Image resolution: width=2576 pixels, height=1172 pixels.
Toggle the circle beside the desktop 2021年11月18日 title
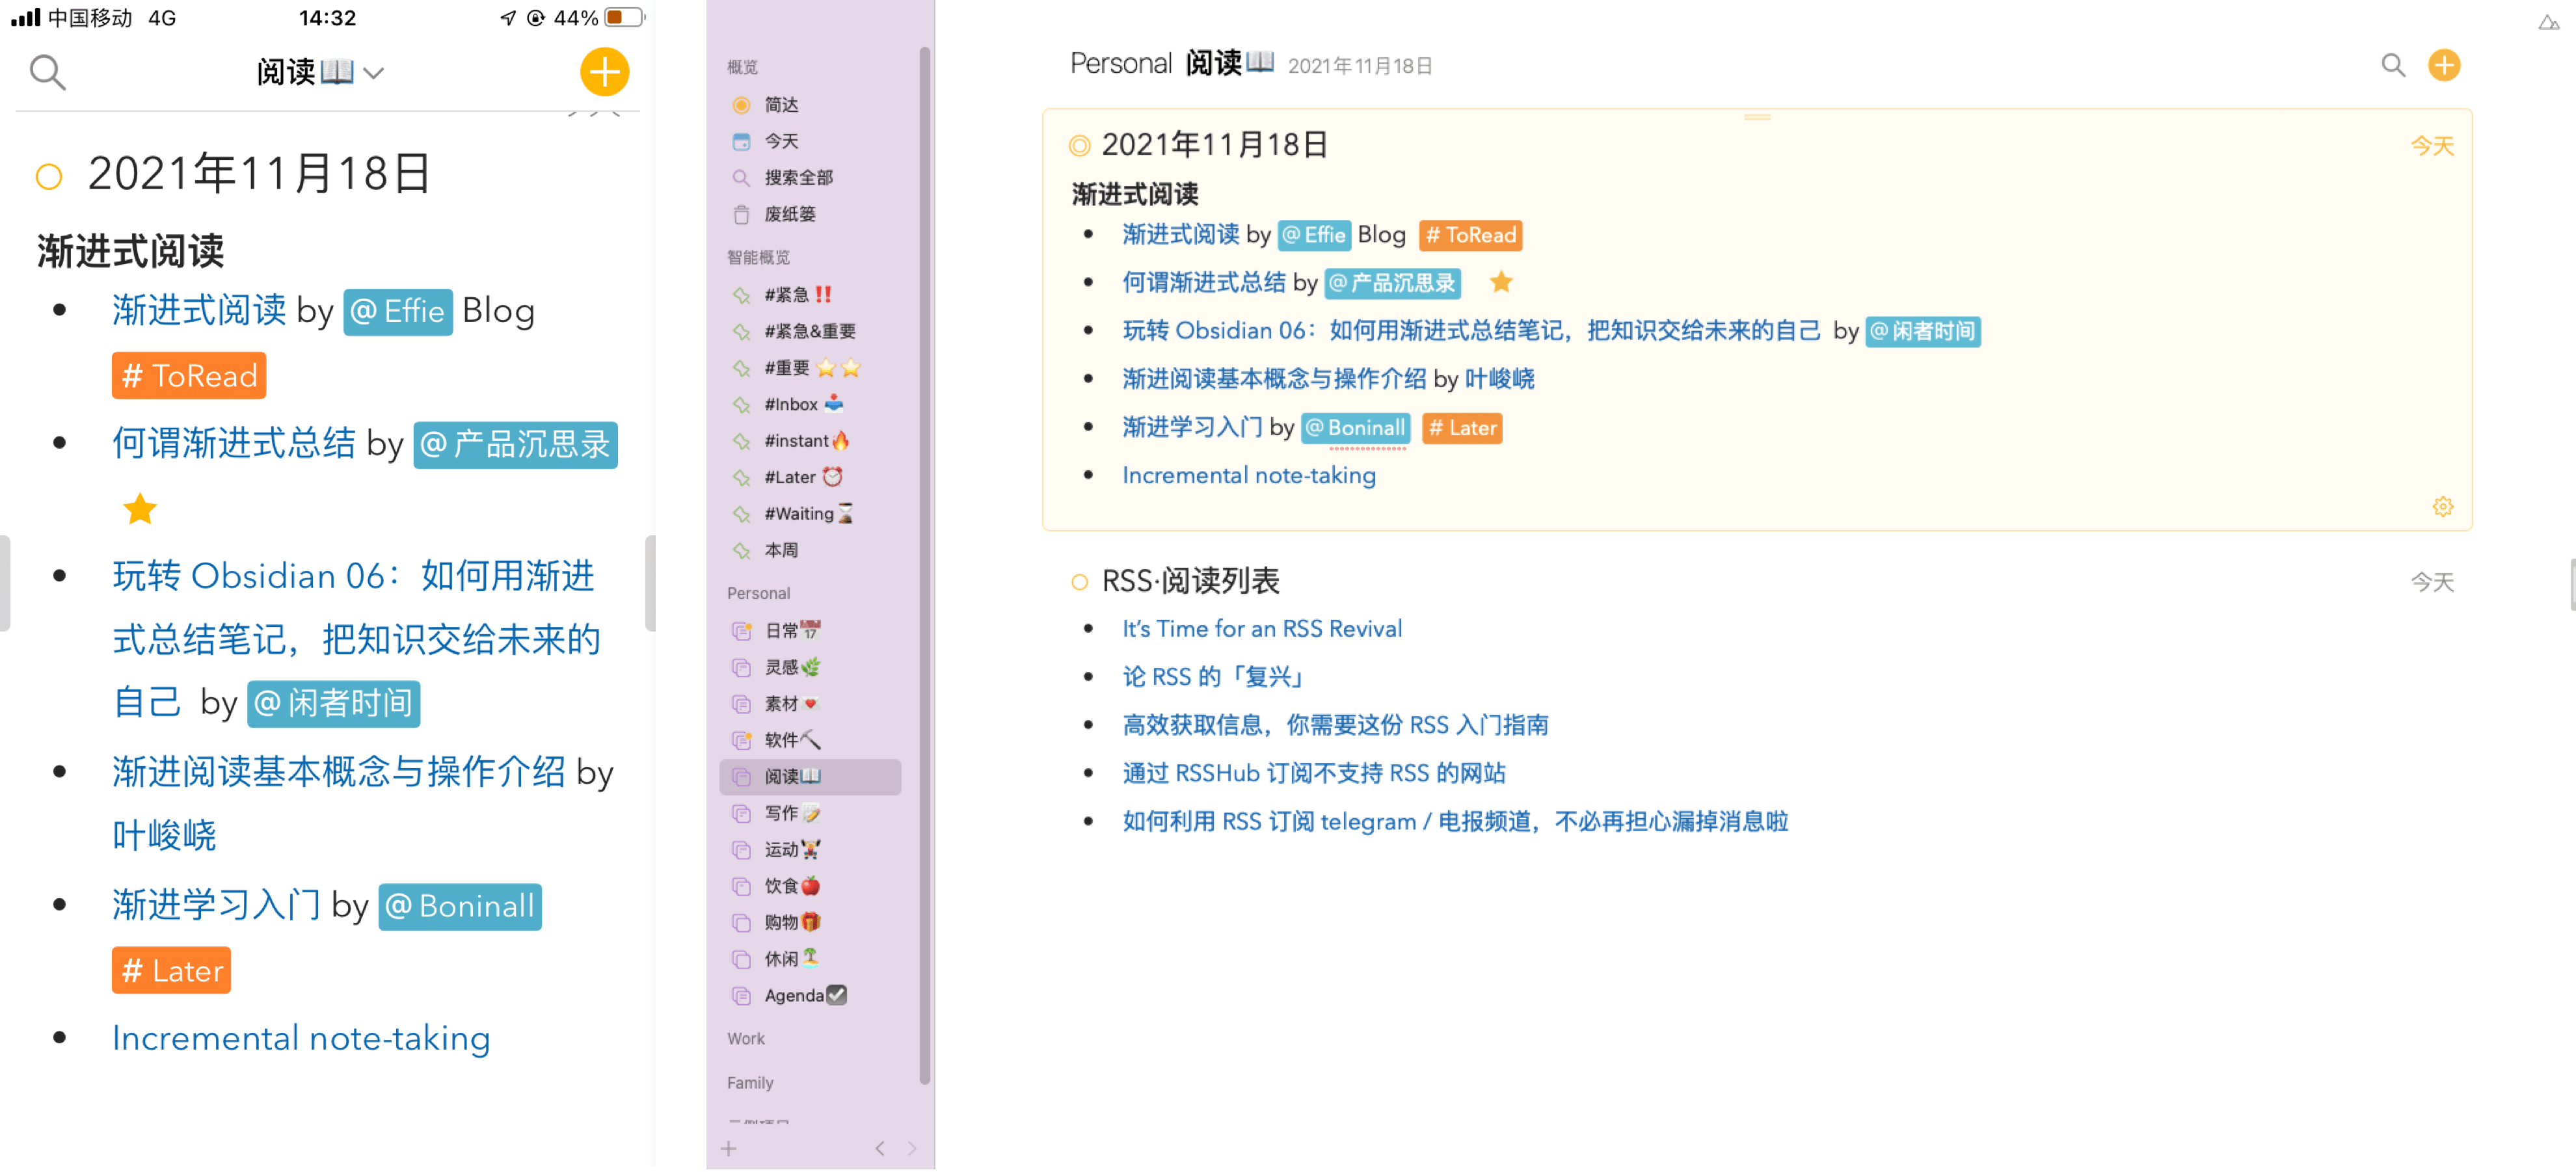tap(1079, 146)
